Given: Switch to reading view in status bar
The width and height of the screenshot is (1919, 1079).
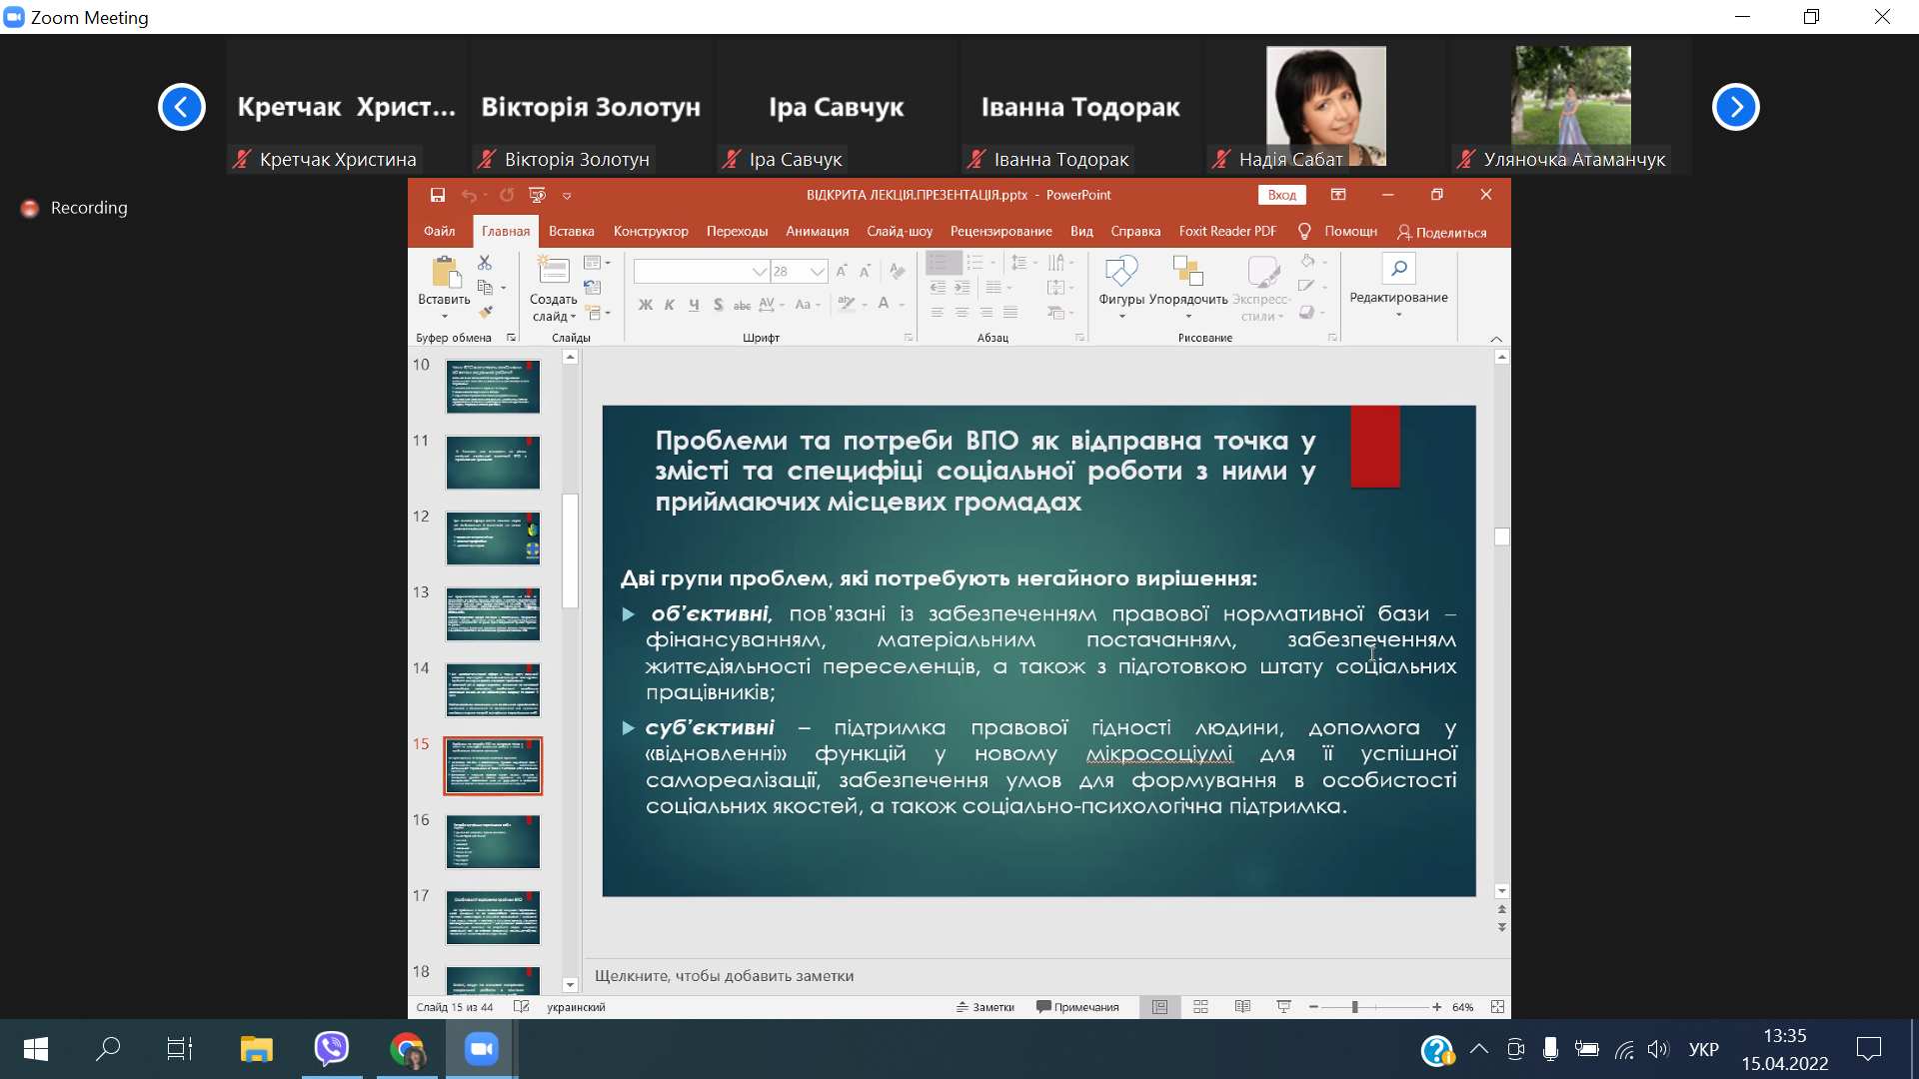Looking at the screenshot, I should [x=1242, y=1007].
